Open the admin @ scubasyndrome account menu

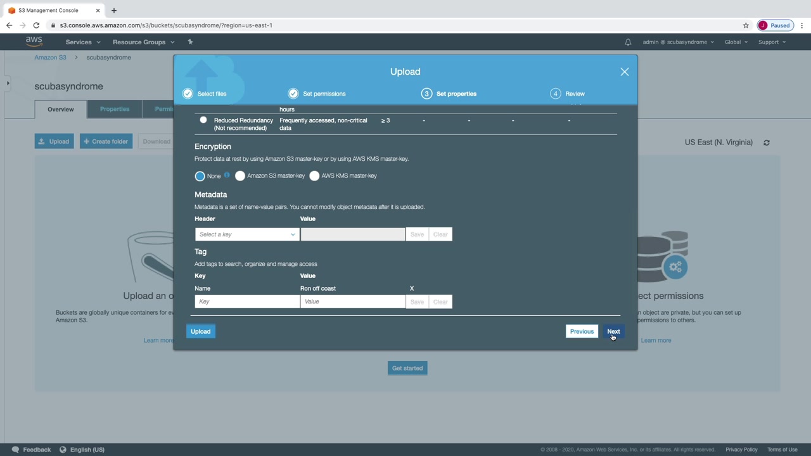pos(678,42)
